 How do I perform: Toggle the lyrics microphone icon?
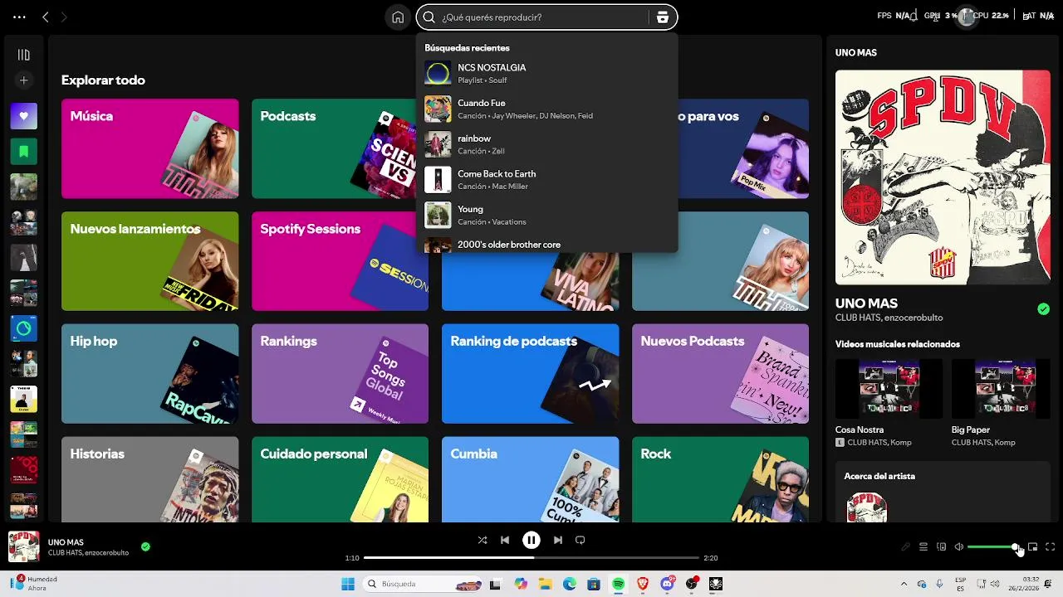click(906, 547)
